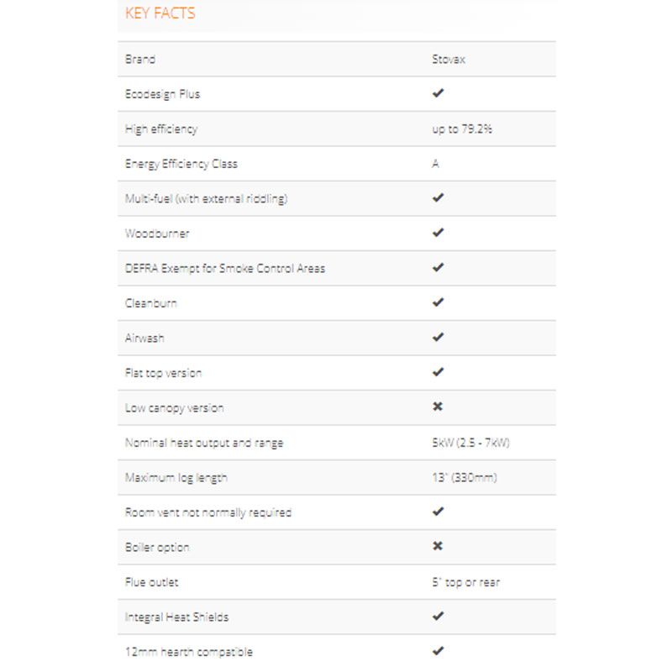The width and height of the screenshot is (672, 672).
Task: Click the Energy Efficiency Class label
Action: click(x=181, y=164)
